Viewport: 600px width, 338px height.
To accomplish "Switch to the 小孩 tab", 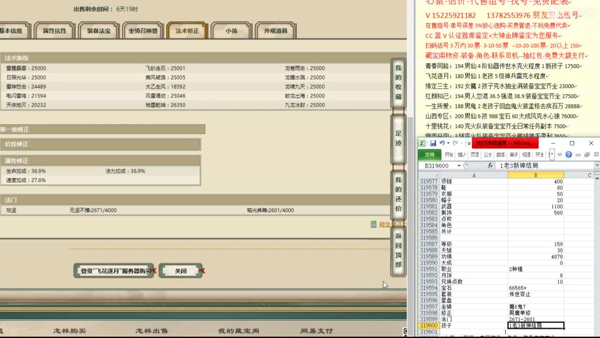I will coord(231,31).
